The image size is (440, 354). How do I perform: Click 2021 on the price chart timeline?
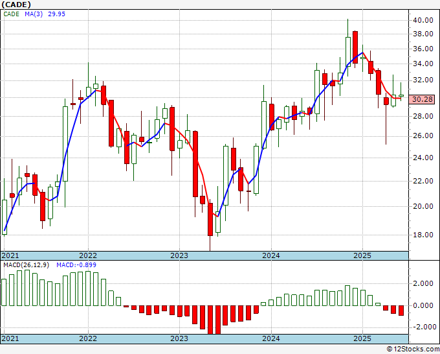coord(10,255)
